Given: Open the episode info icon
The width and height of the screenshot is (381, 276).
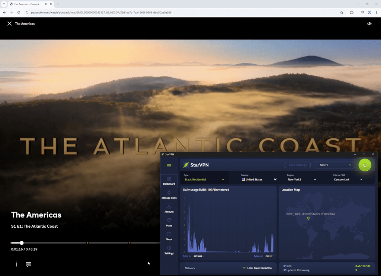Looking at the screenshot, I should point(16,264).
